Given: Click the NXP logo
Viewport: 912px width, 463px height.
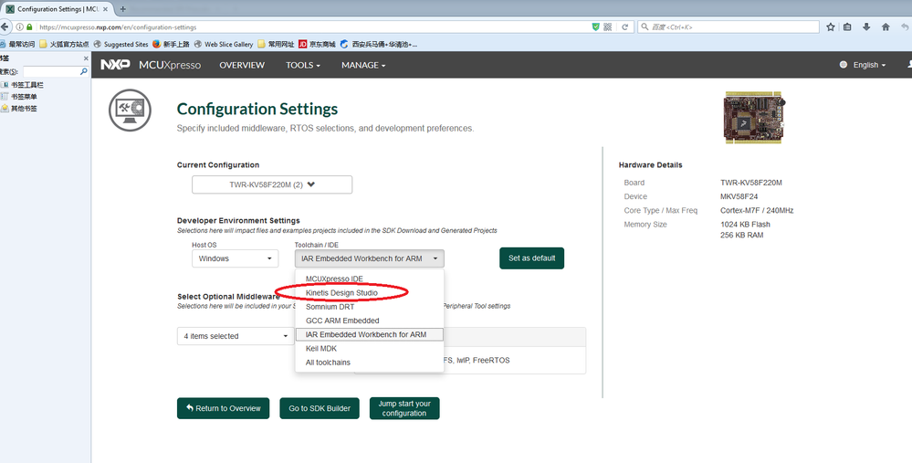Looking at the screenshot, I should point(115,65).
